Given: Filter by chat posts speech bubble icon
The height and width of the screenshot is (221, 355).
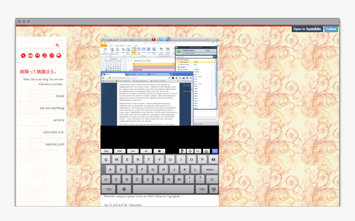Looking at the screenshot, I should click(59, 55).
